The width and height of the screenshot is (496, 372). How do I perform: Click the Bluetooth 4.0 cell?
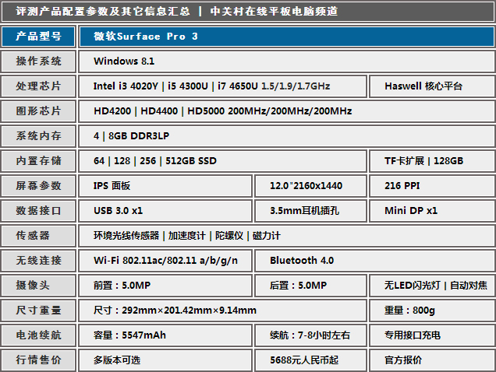375,261
